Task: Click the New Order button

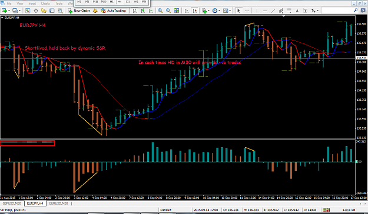Action: (79, 11)
